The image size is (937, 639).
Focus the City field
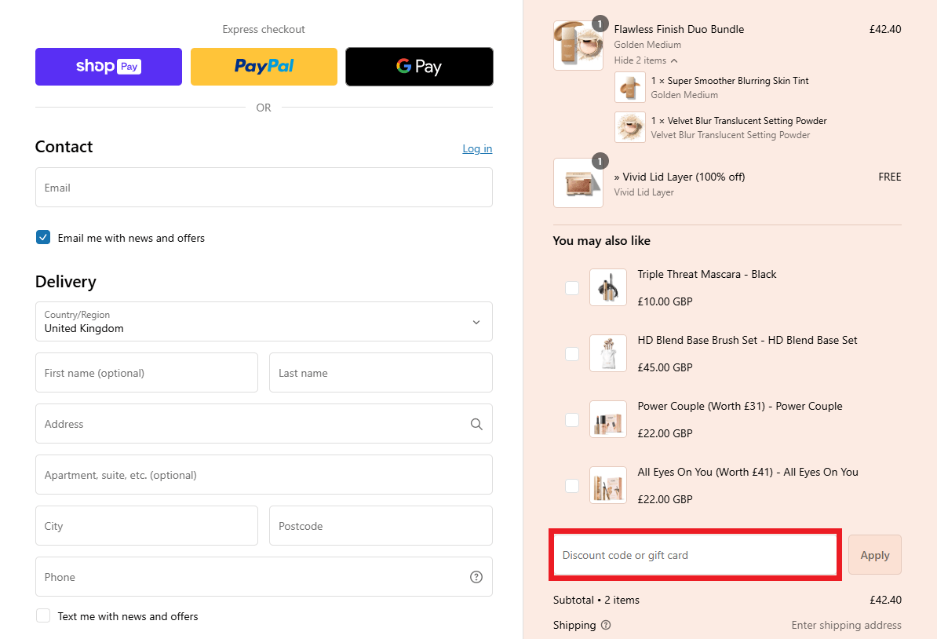click(x=147, y=525)
